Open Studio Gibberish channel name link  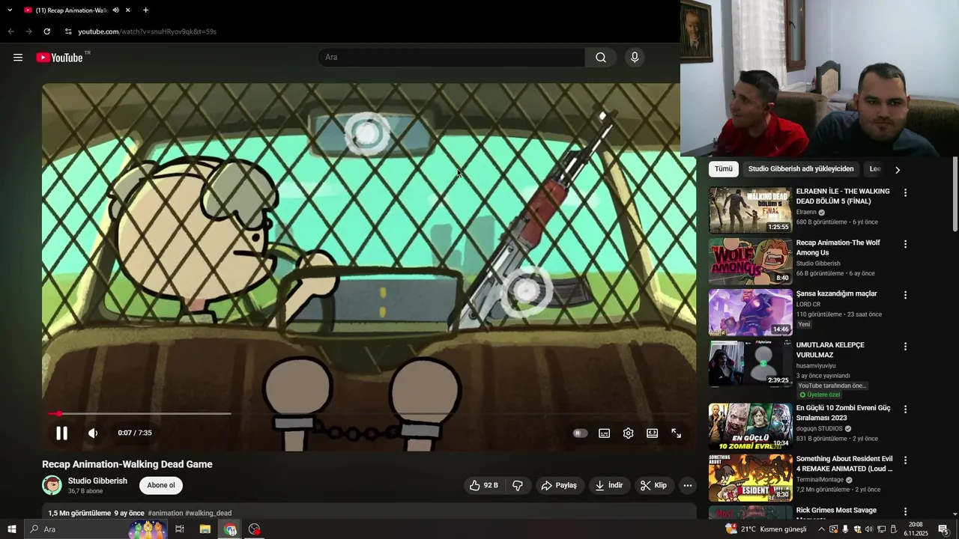(97, 481)
